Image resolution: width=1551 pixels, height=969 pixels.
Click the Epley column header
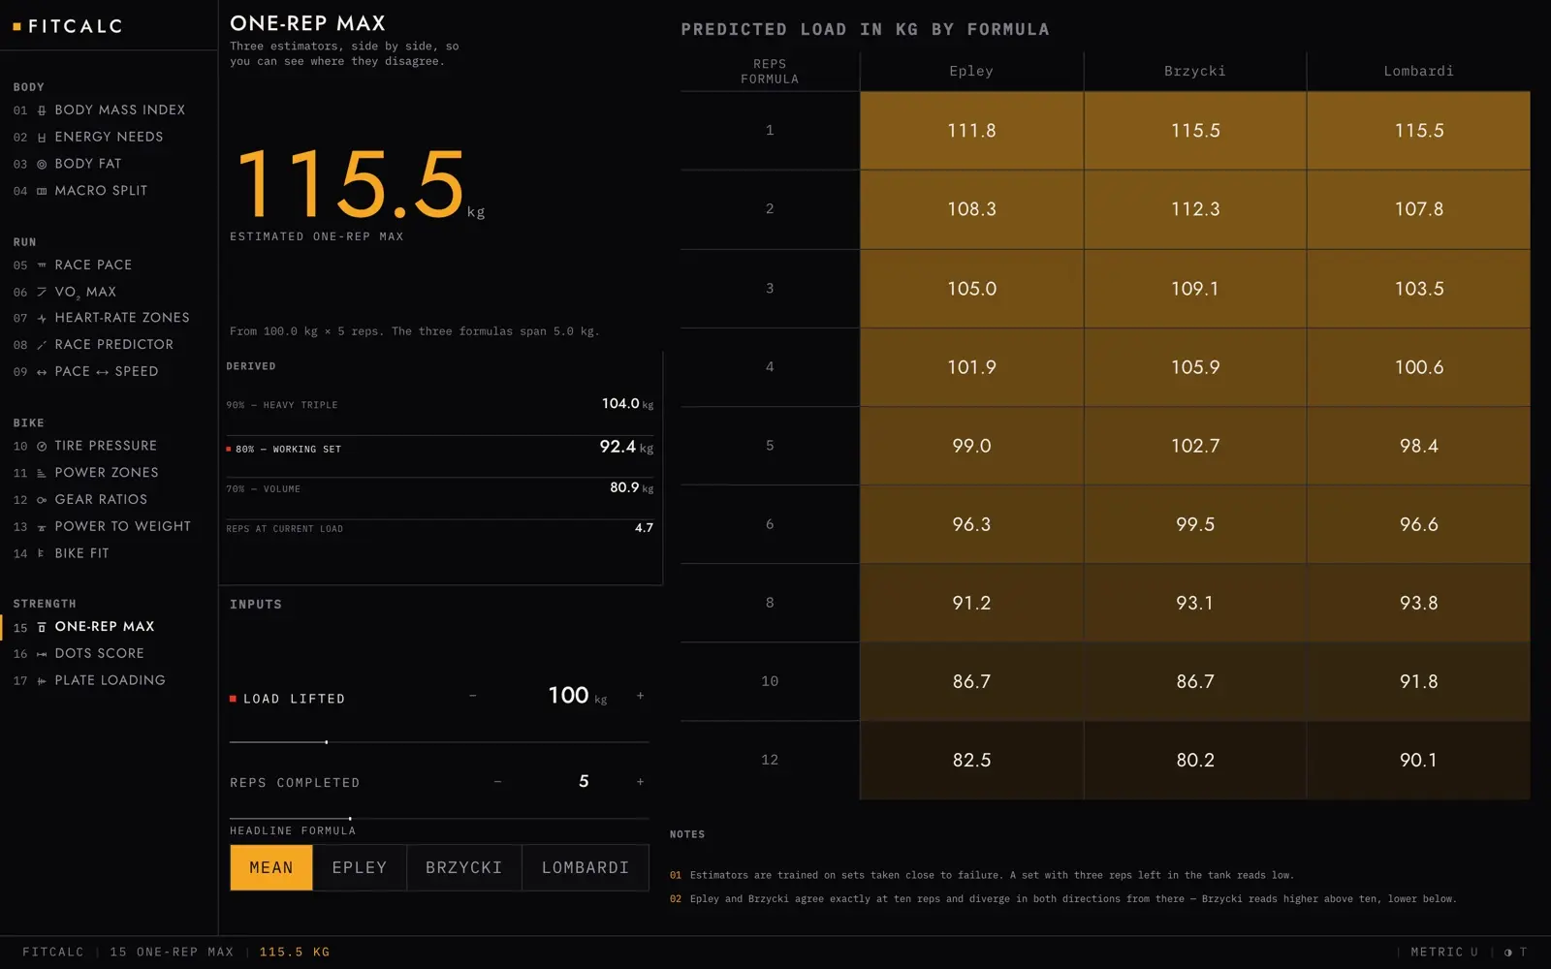coord(971,71)
